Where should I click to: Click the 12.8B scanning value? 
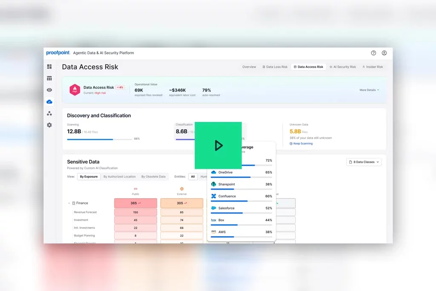click(x=74, y=131)
